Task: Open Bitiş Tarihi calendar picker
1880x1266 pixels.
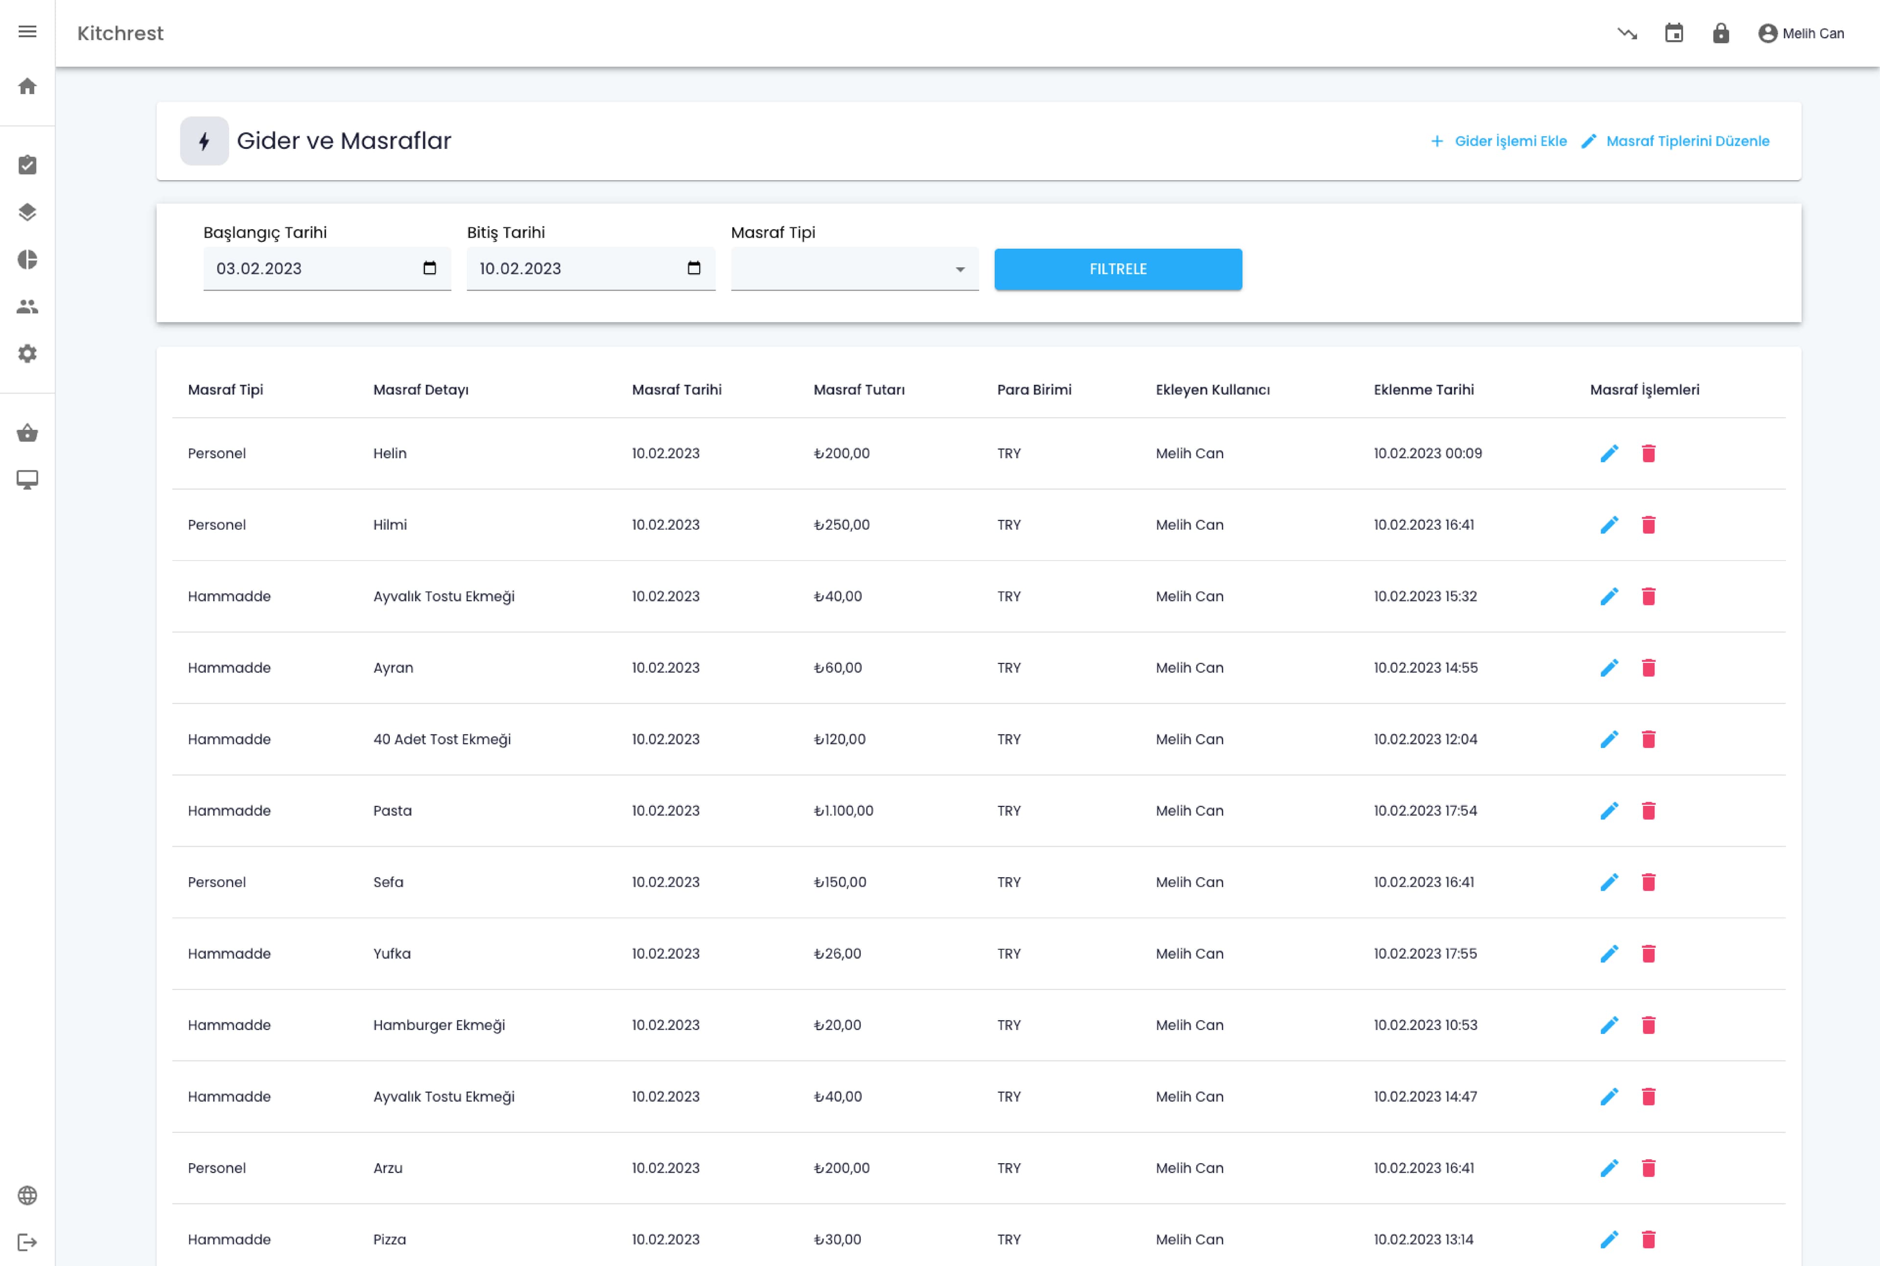Action: click(693, 268)
